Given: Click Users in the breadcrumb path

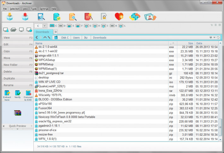Looking at the screenshot, I should click(x=76, y=37).
